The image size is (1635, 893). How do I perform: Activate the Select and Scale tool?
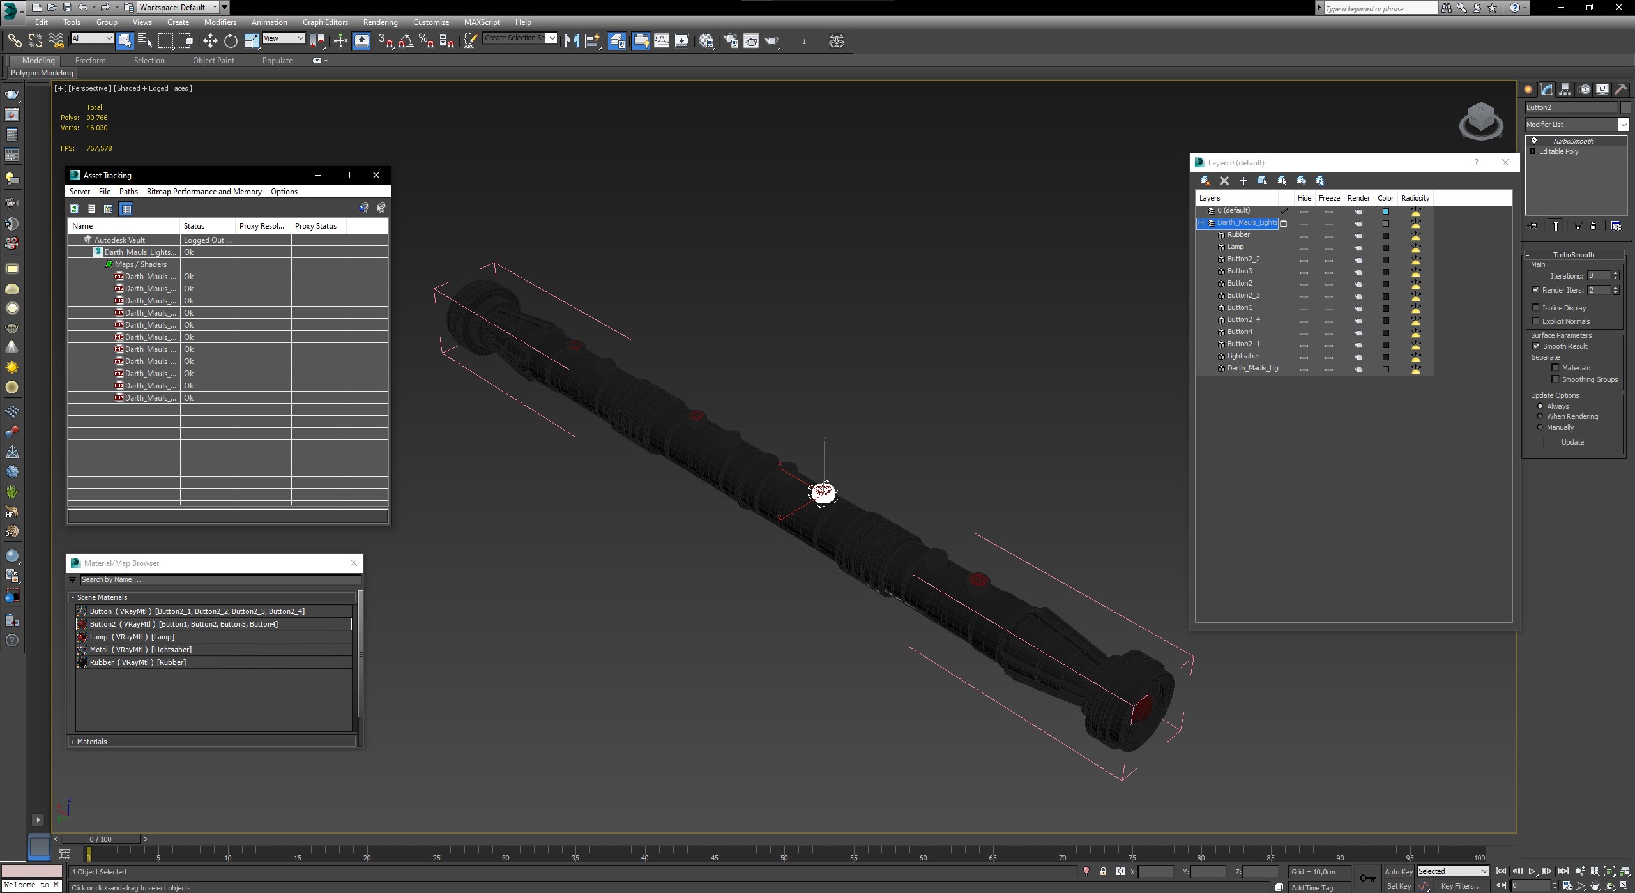point(251,41)
